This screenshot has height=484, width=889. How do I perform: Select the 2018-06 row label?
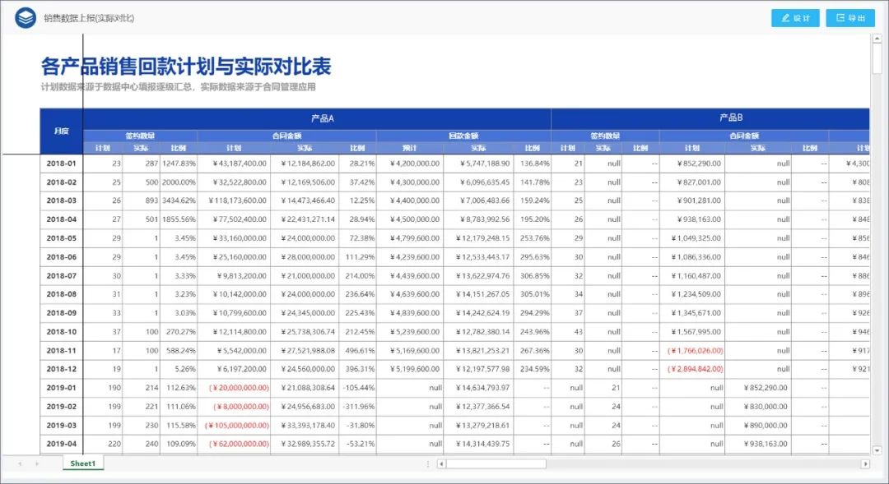(61, 257)
